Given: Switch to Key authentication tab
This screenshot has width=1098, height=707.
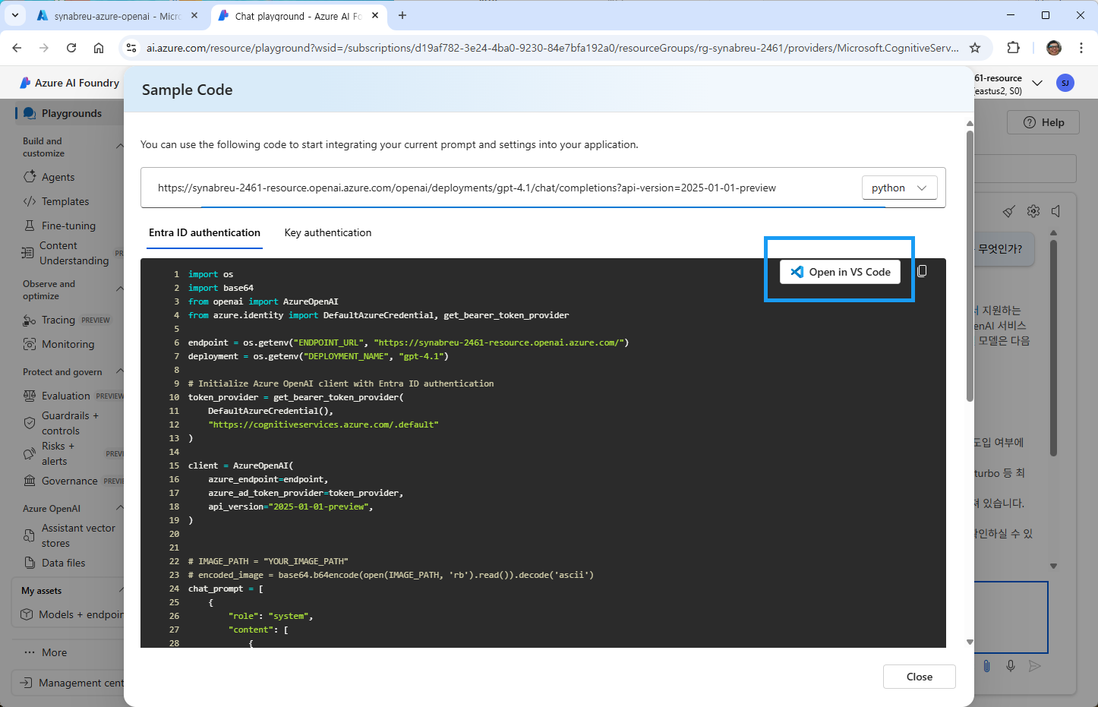Looking at the screenshot, I should point(328,232).
